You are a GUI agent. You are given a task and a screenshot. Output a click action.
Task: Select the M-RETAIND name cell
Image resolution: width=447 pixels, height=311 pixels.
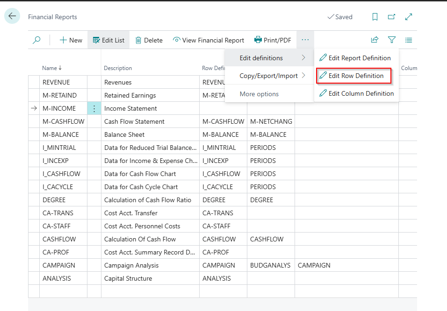click(63, 95)
